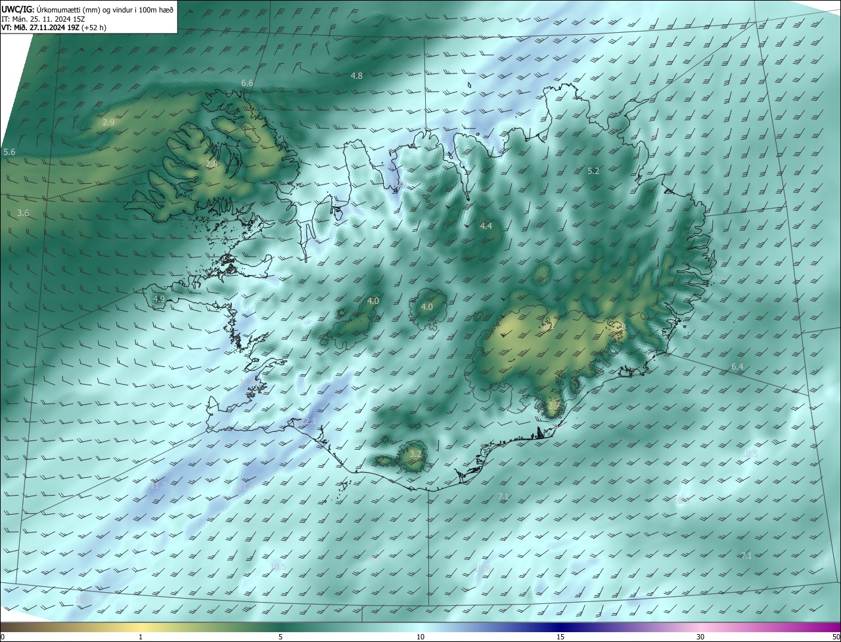
Task: Click the 30 mm tick on legend
Action: pyautogui.click(x=700, y=637)
